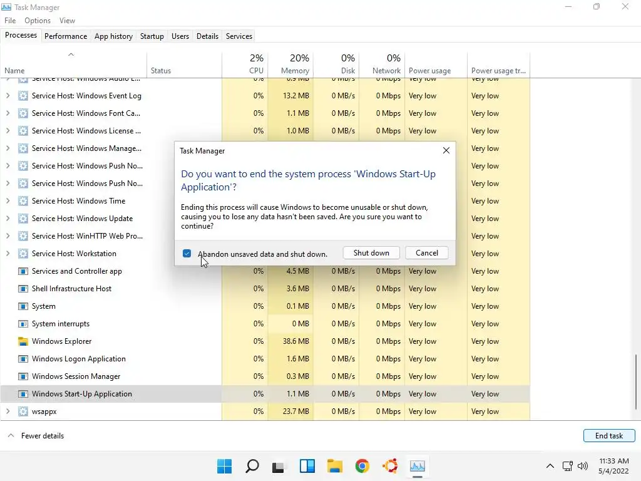The height and width of the screenshot is (481, 641).
Task: Sort by the Power usage column header
Action: tap(436, 65)
